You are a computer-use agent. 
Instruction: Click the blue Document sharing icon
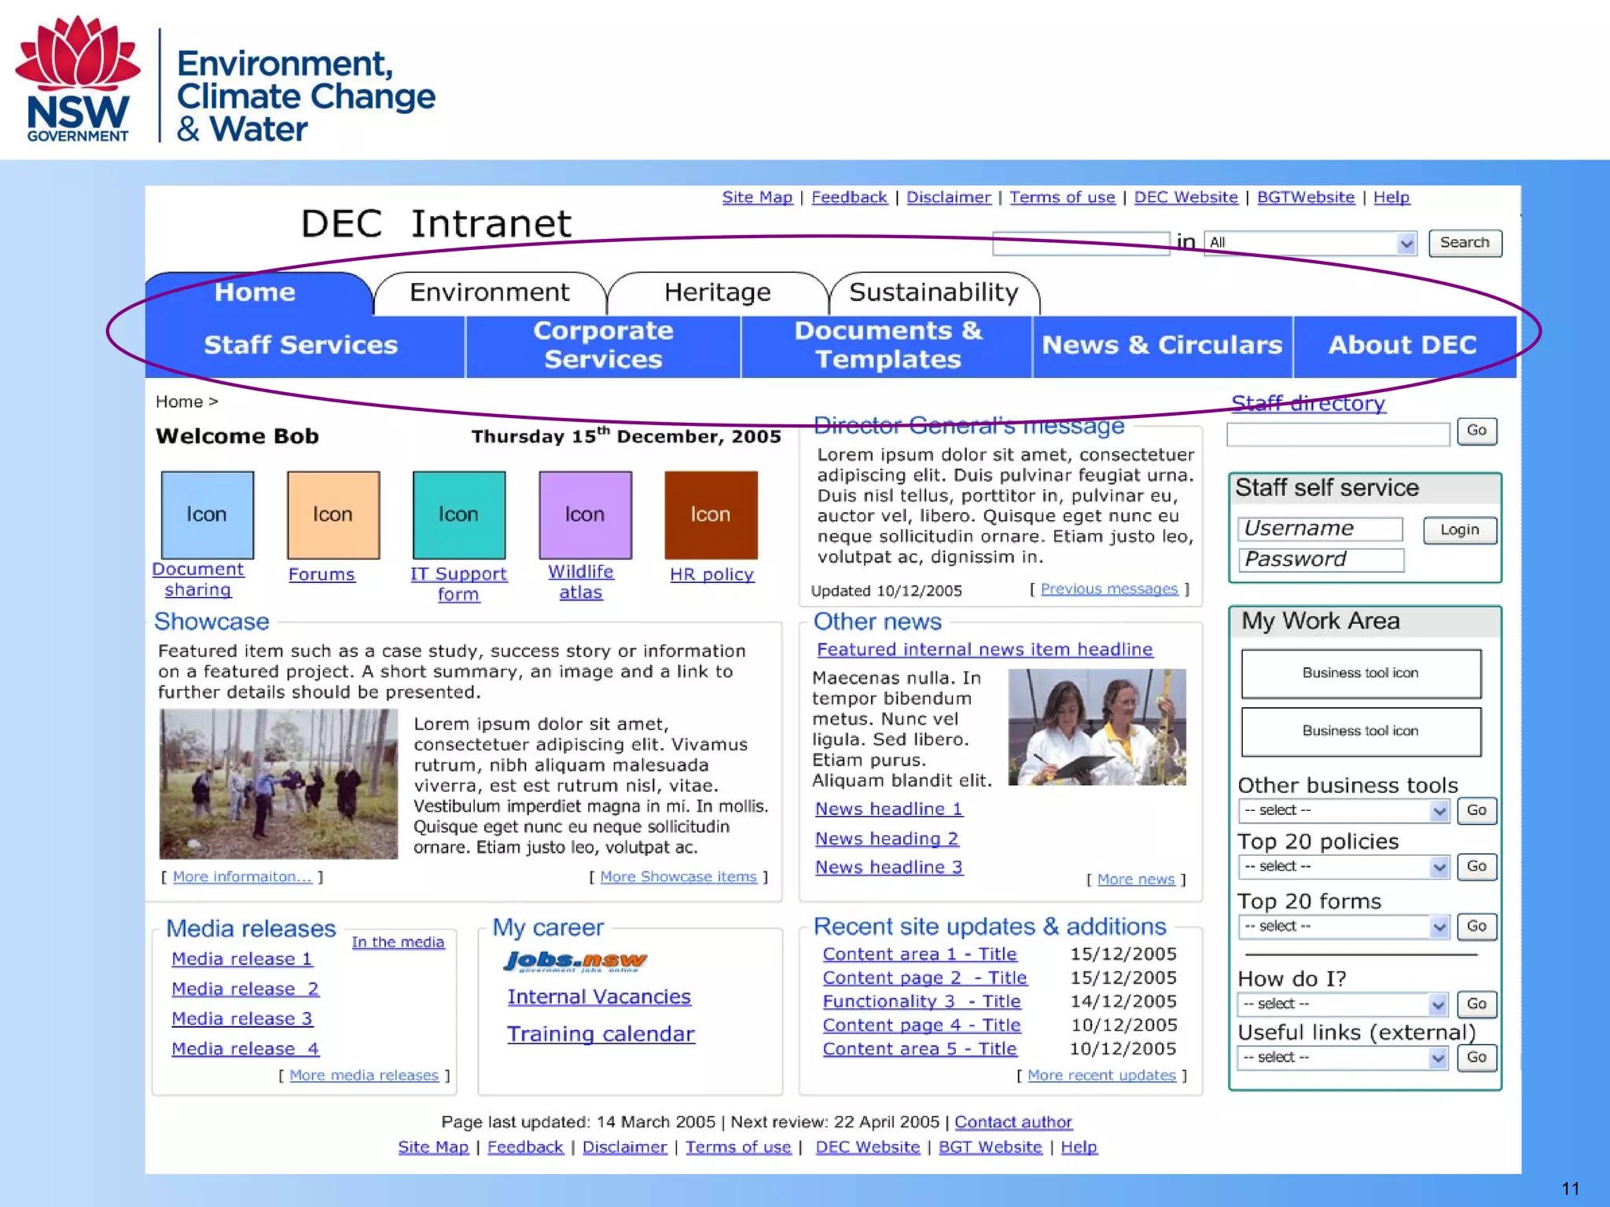point(207,515)
